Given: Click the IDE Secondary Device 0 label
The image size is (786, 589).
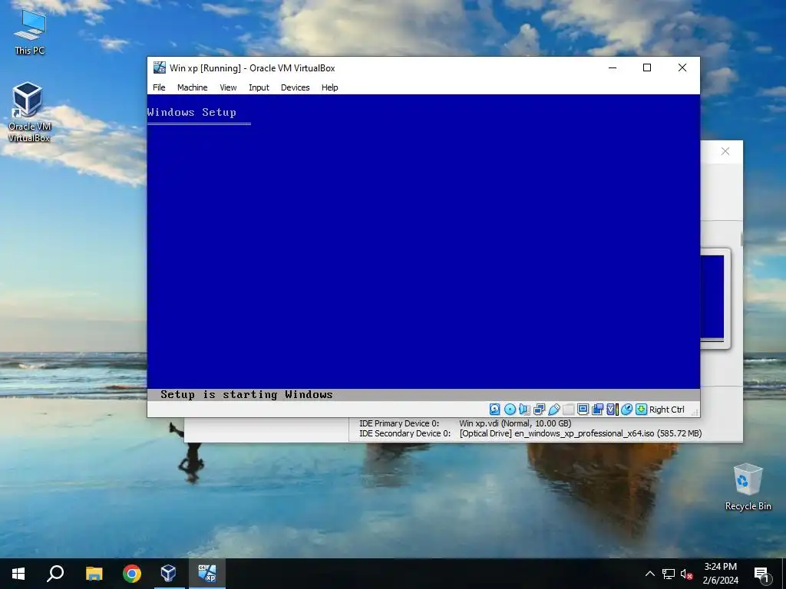Looking at the screenshot, I should (x=405, y=433).
